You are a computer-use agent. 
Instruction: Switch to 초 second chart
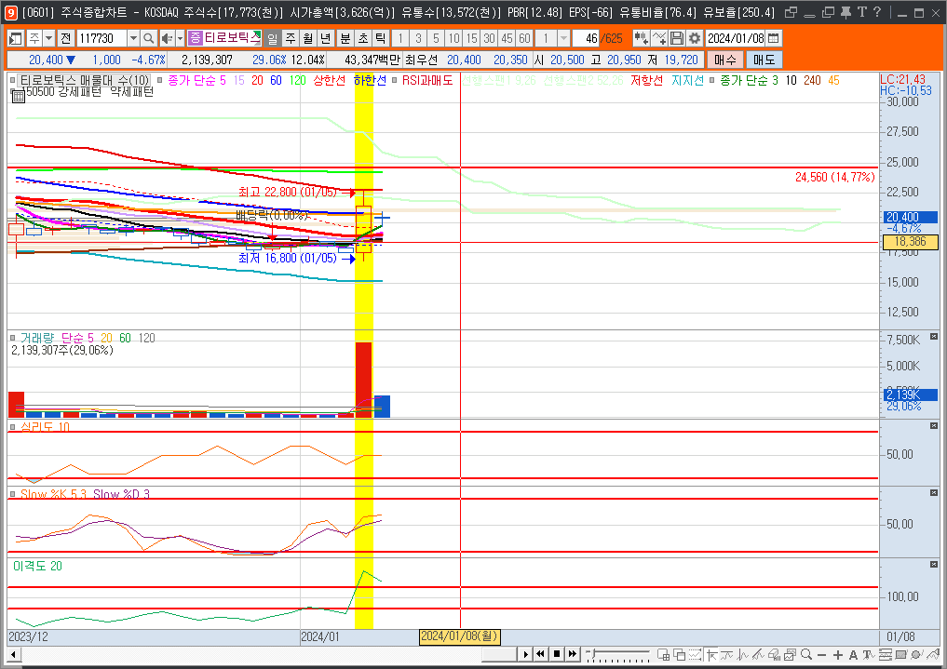pos(363,38)
